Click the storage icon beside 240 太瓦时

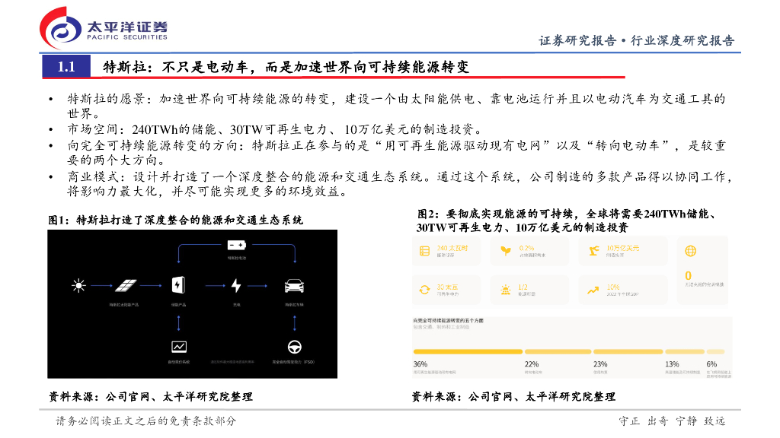[424, 251]
